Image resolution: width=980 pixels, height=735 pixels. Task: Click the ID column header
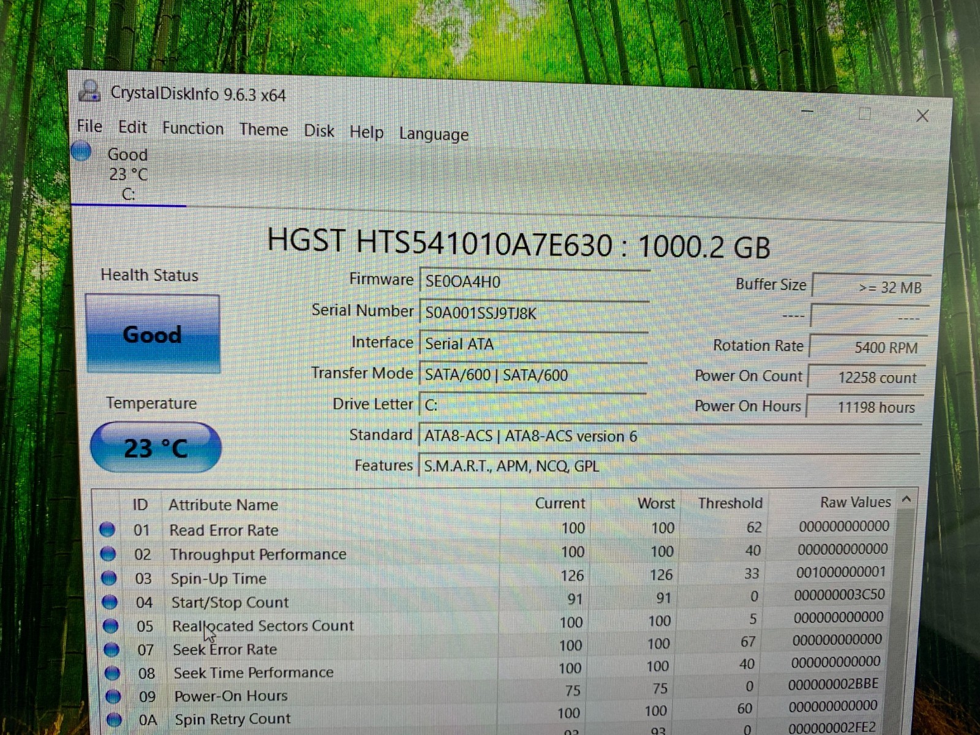point(140,505)
